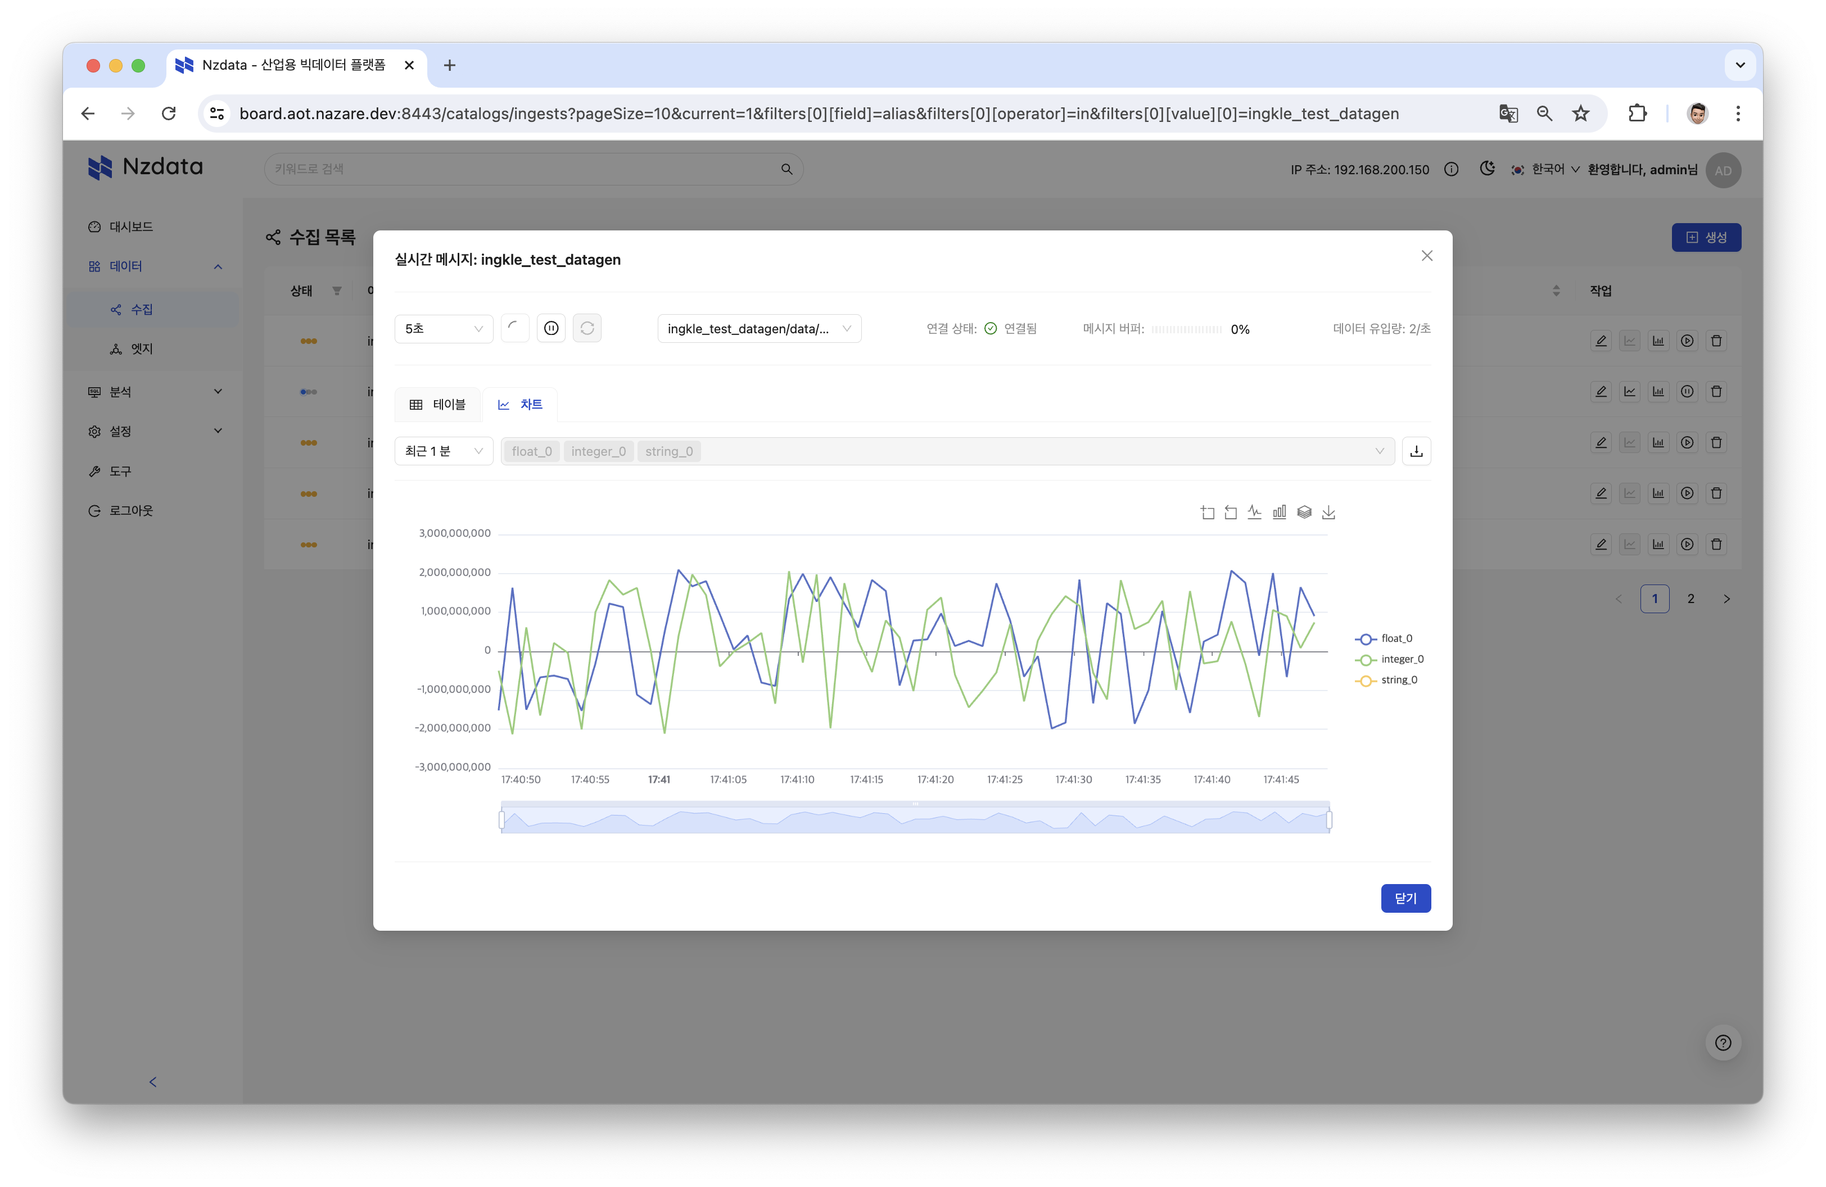
Task: Toggle the stacked series layers icon
Action: pyautogui.click(x=1304, y=512)
